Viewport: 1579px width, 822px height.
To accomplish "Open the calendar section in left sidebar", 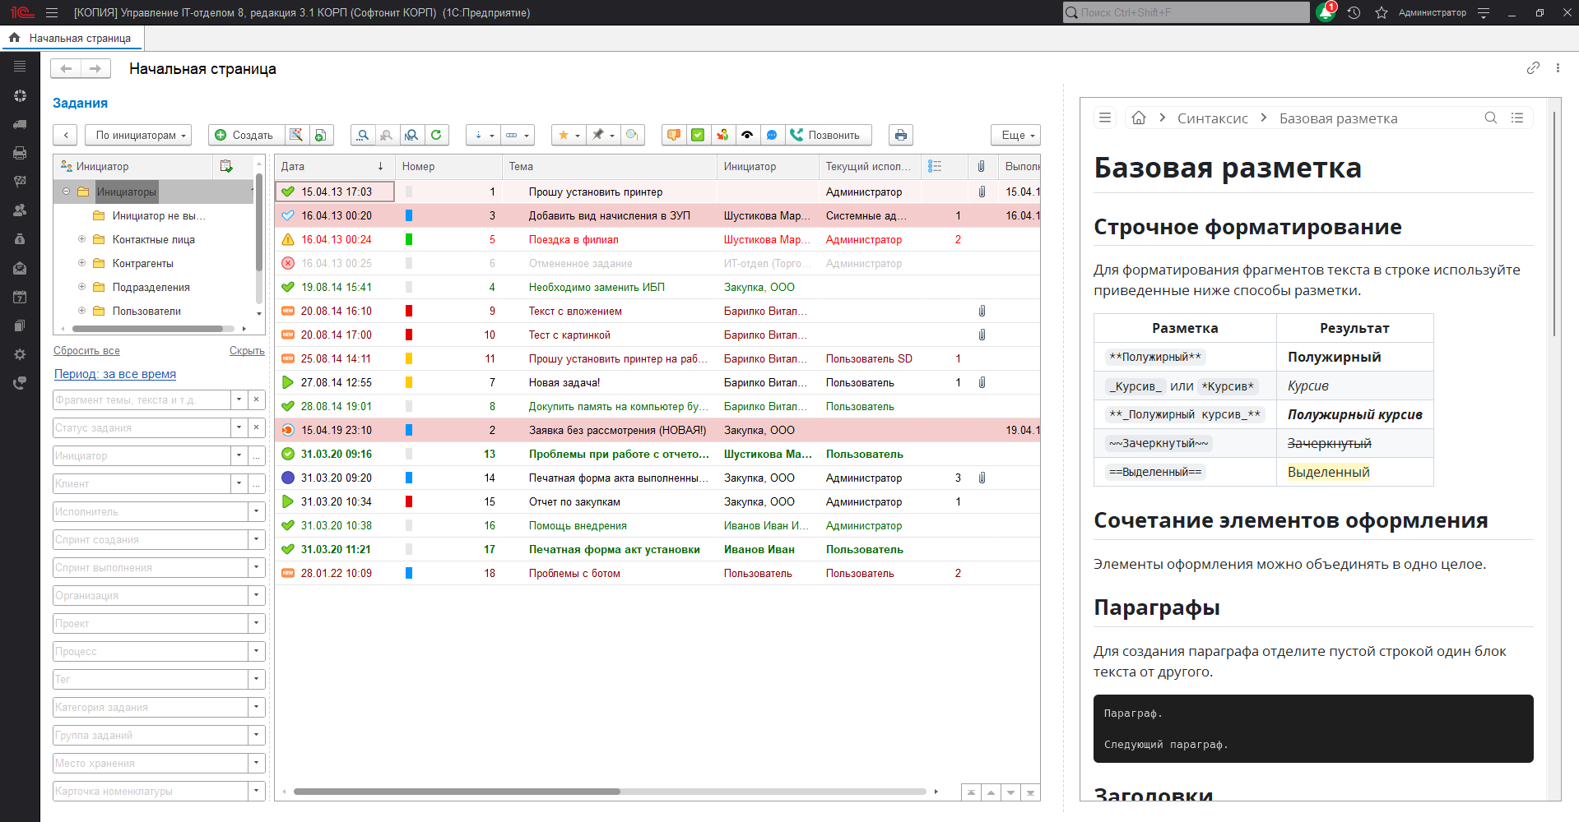I will (x=20, y=297).
